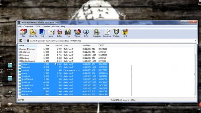Click the file list scroll down arrow
This screenshot has width=201, height=113.
[195, 96]
